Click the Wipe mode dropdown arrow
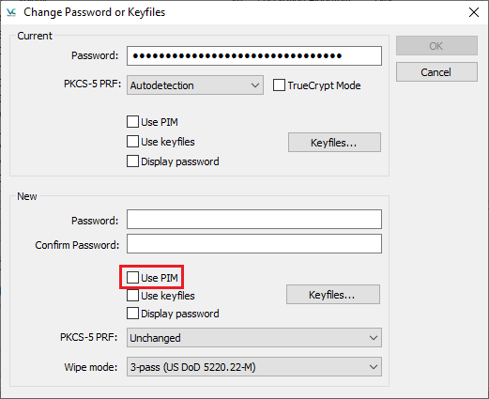The image size is (489, 399). [x=373, y=367]
